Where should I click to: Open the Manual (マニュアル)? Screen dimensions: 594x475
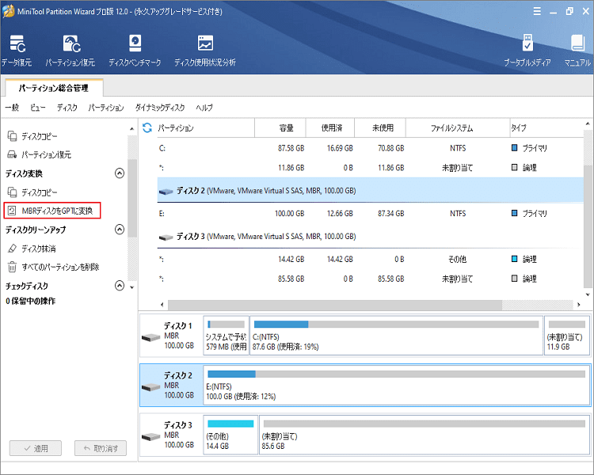pyautogui.click(x=577, y=51)
